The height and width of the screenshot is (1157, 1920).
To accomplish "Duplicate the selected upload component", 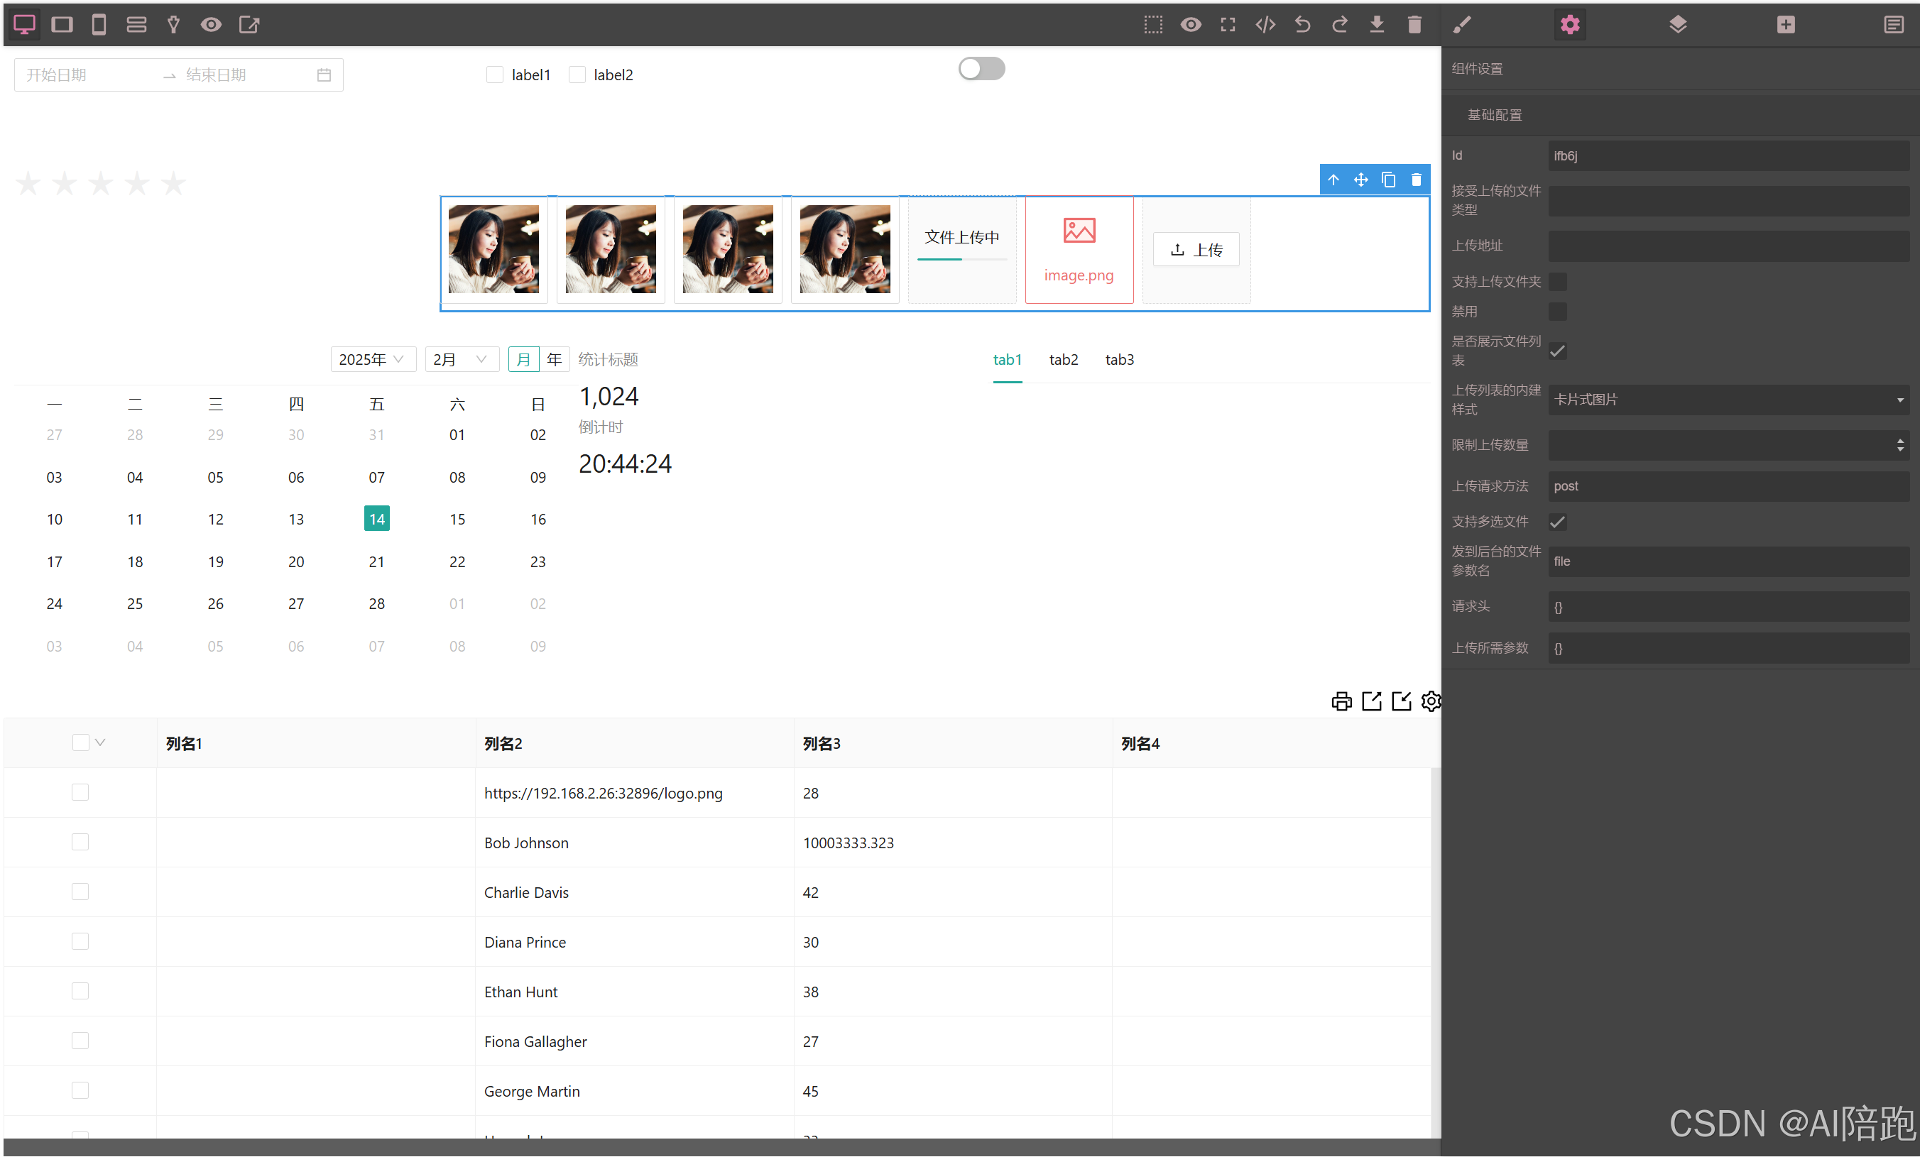I will (x=1387, y=180).
